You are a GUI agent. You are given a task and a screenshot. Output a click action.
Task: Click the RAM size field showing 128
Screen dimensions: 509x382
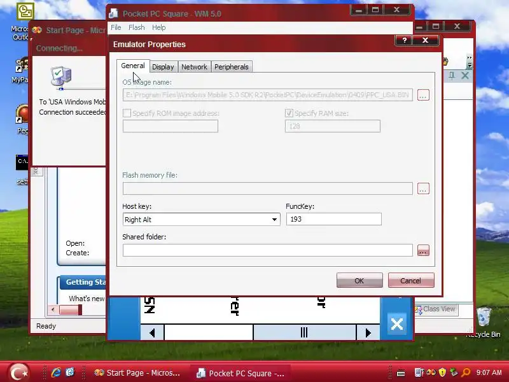tap(332, 126)
